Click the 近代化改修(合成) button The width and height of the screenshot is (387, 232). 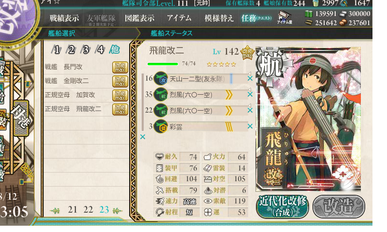pyautogui.click(x=283, y=206)
